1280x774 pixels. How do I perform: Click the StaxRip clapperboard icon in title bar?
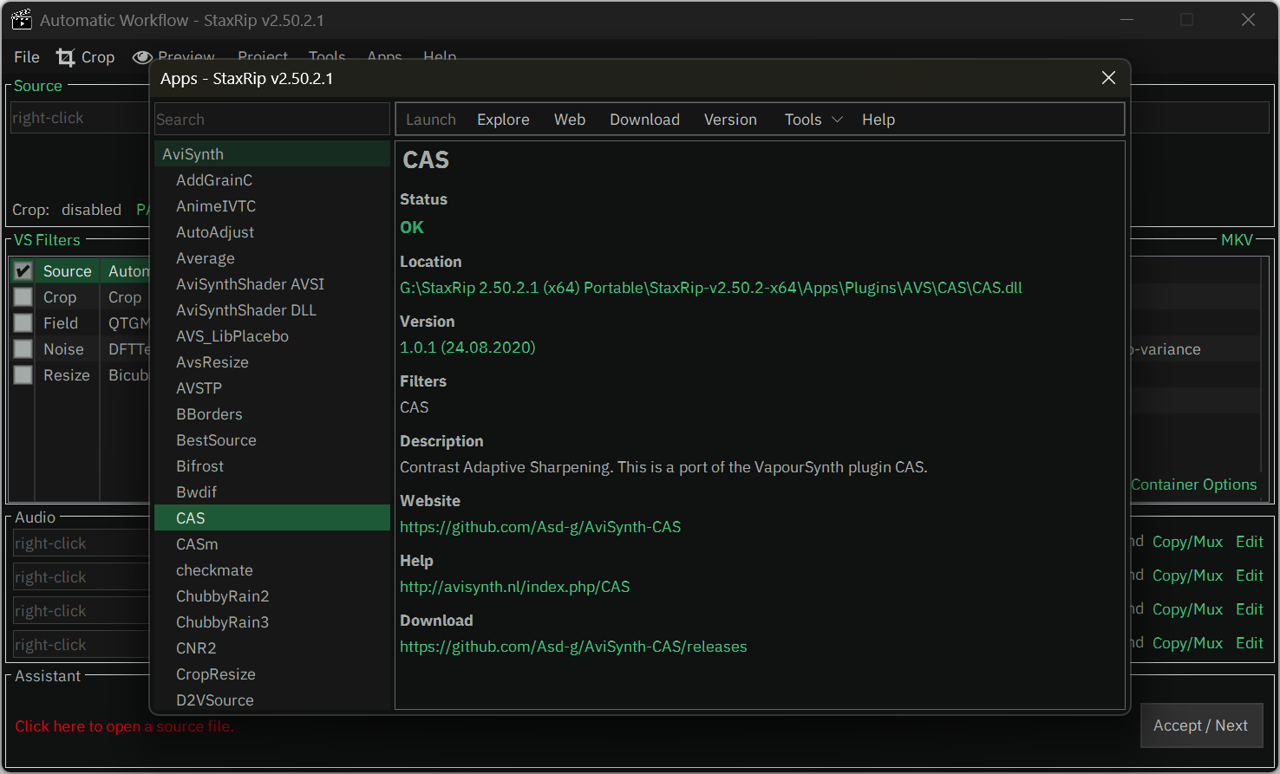(22, 20)
